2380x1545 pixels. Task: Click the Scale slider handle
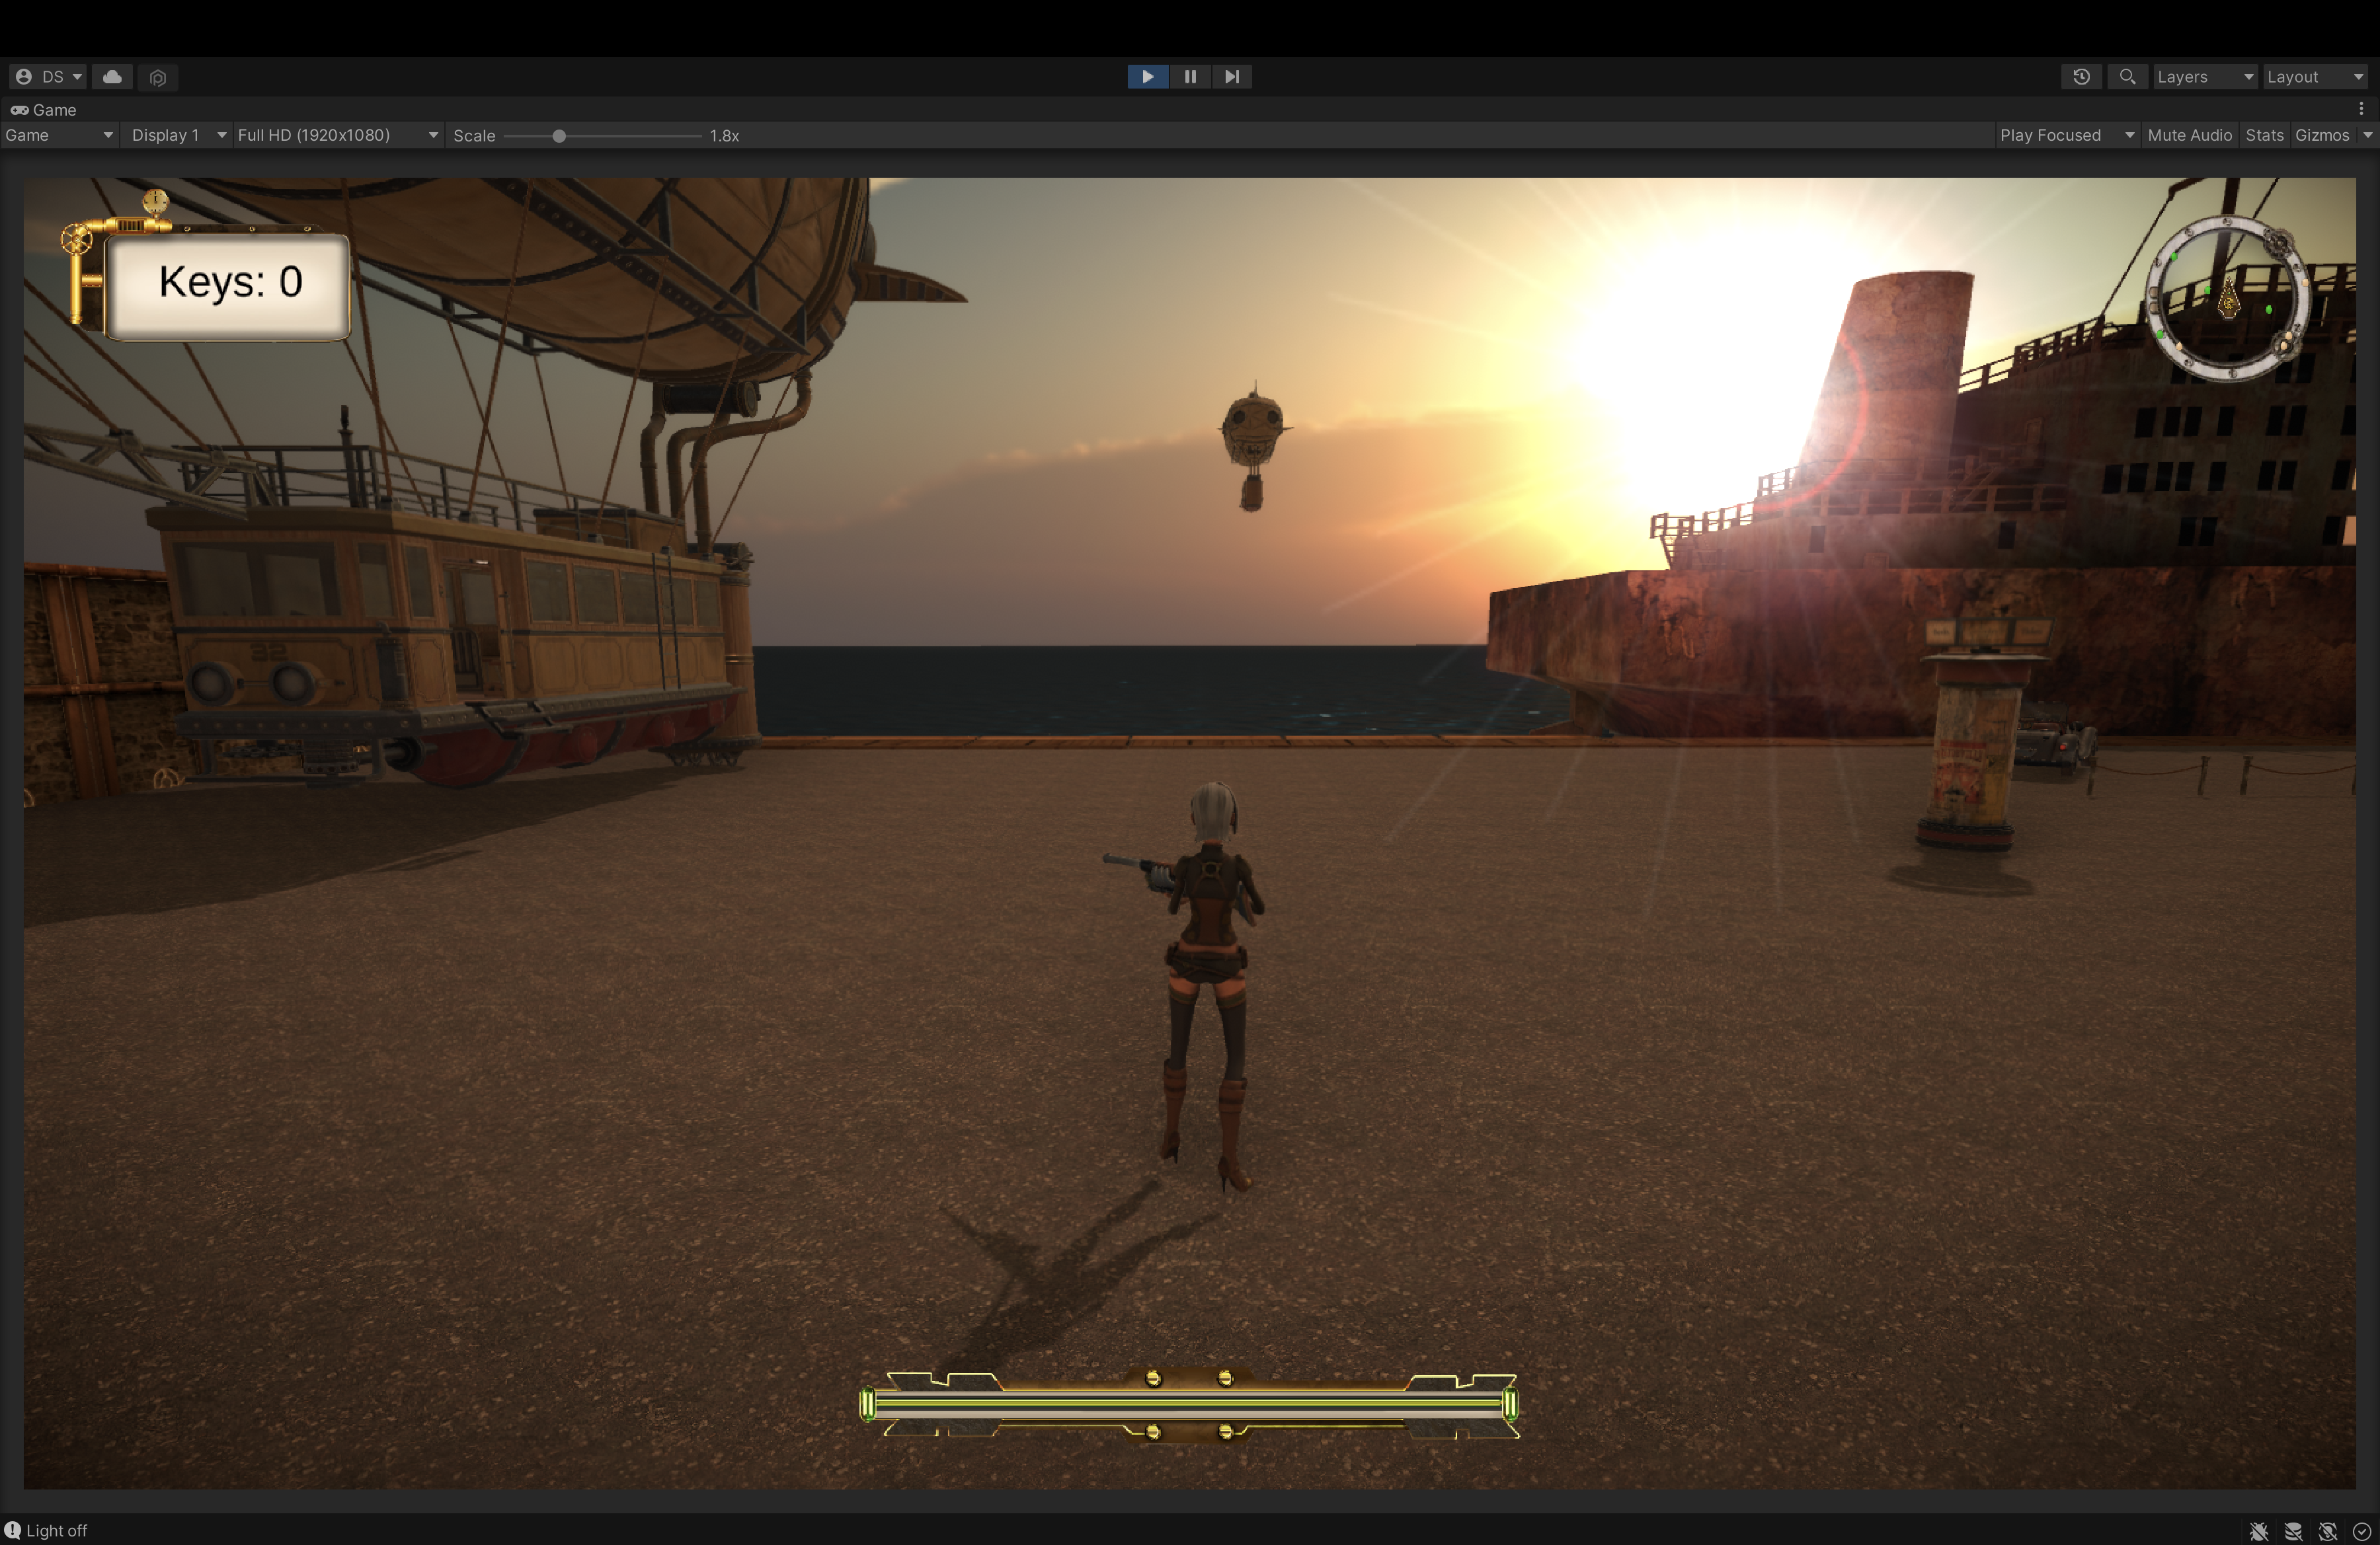point(559,136)
